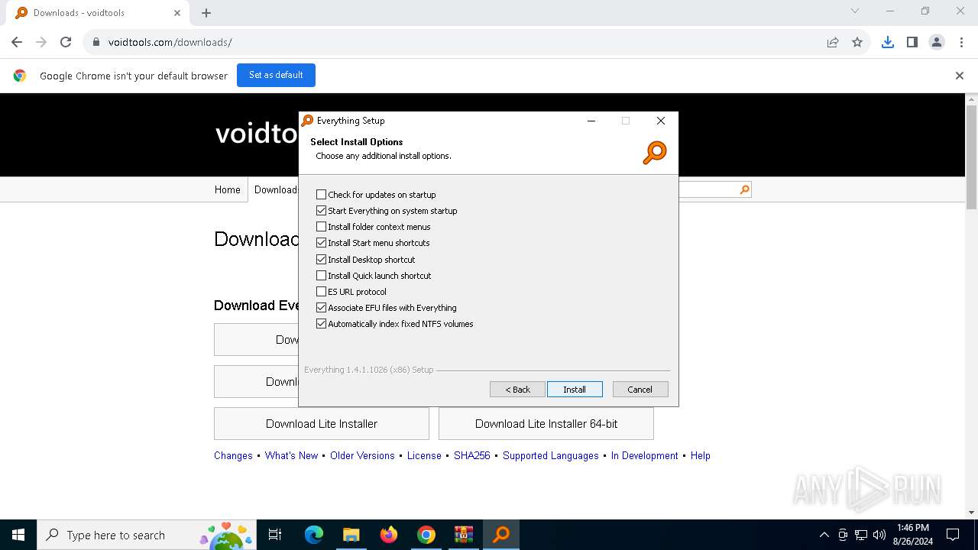Screen dimensions: 978x550
Task: Open the License link
Action: (424, 455)
